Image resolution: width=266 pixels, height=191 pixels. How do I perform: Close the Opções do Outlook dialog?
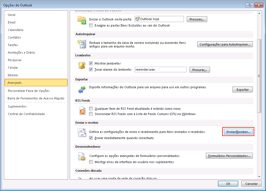259,5
